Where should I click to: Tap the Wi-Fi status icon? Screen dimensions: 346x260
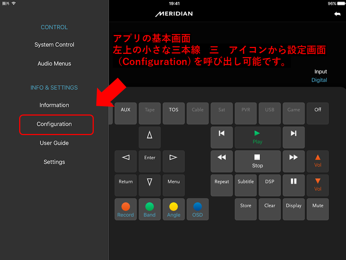point(14,3)
